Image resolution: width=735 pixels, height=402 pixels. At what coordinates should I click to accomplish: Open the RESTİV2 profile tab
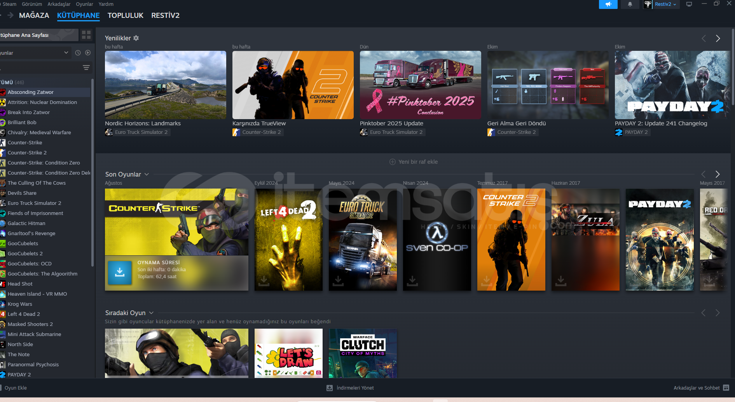[x=165, y=15]
